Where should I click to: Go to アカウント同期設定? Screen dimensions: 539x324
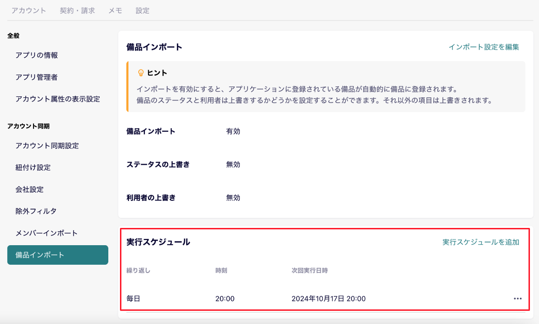[x=47, y=146]
